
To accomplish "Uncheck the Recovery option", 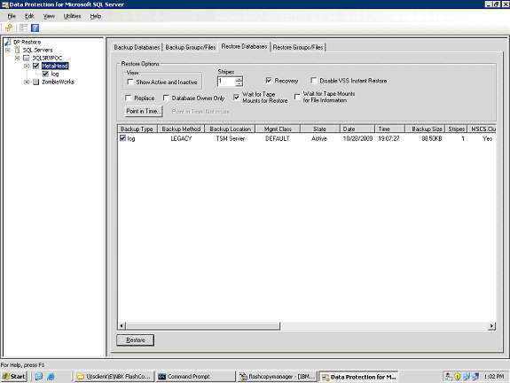I will click(x=269, y=81).
